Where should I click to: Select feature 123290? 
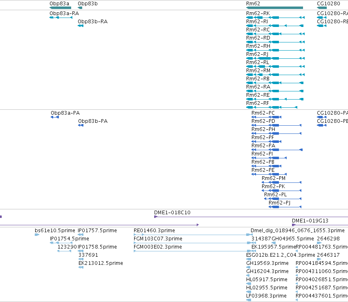(67, 247)
